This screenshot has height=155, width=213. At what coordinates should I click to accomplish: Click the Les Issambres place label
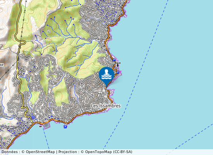click(x=106, y=106)
